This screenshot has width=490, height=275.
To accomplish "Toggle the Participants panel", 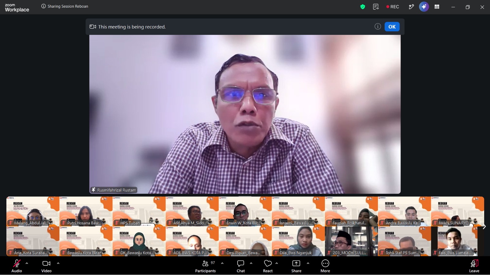I will pos(205,266).
